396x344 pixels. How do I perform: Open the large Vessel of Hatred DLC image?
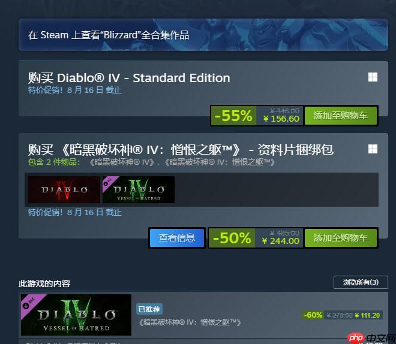click(76, 315)
